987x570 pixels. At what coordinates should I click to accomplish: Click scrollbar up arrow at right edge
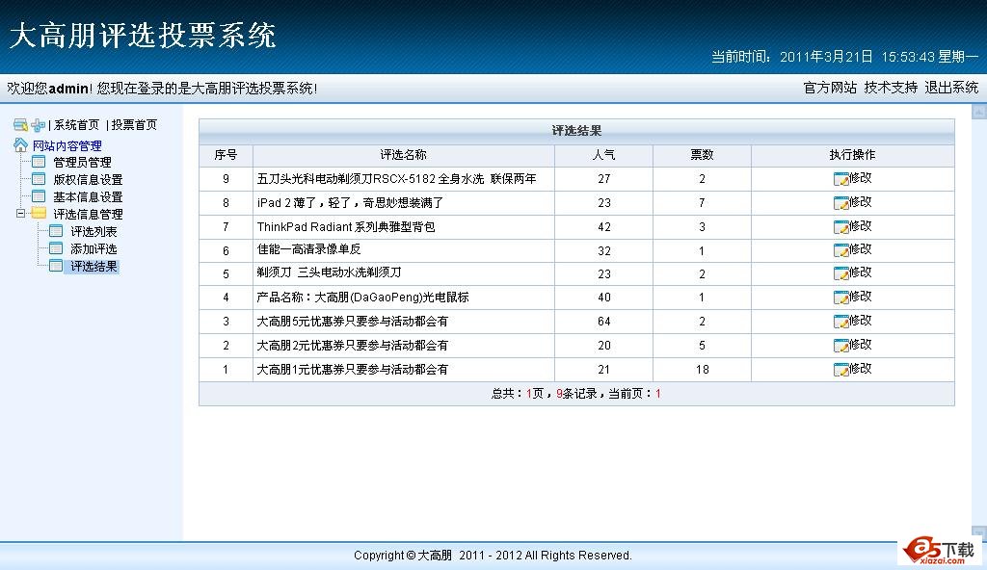[x=979, y=112]
